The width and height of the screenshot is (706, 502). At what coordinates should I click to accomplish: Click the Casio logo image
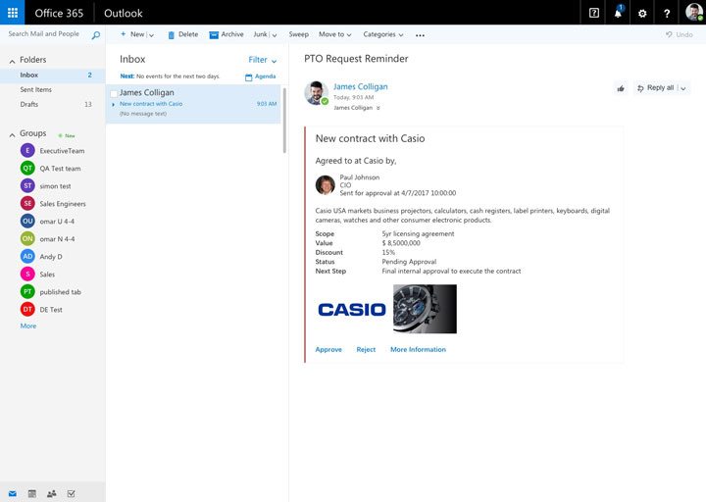(352, 309)
